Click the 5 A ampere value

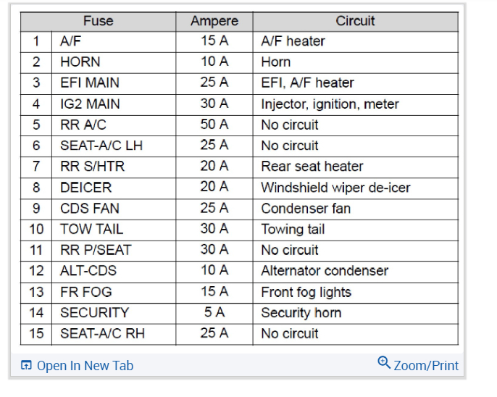(214, 313)
